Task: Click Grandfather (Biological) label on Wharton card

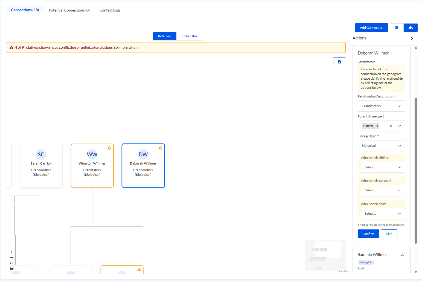Action: (92, 172)
